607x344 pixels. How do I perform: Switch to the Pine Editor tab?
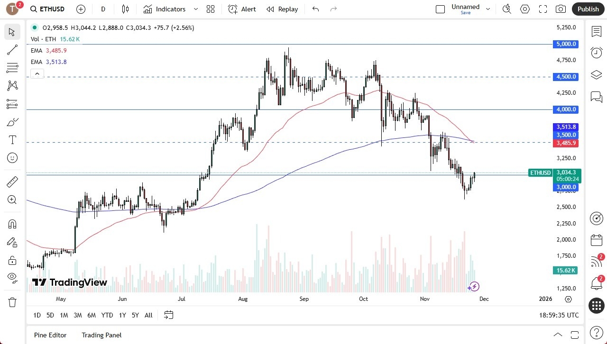coord(50,335)
